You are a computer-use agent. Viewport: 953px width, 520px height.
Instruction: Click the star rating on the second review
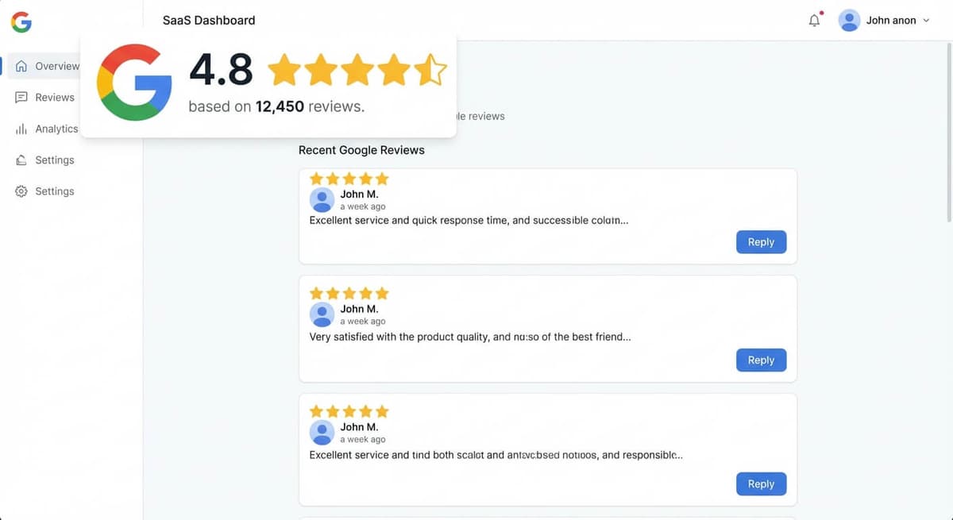[x=349, y=293]
